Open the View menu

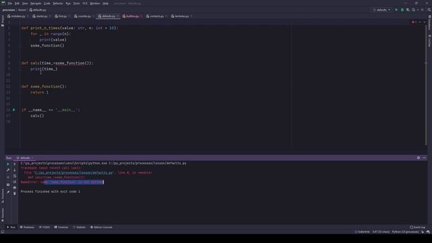pyautogui.click(x=25, y=3)
